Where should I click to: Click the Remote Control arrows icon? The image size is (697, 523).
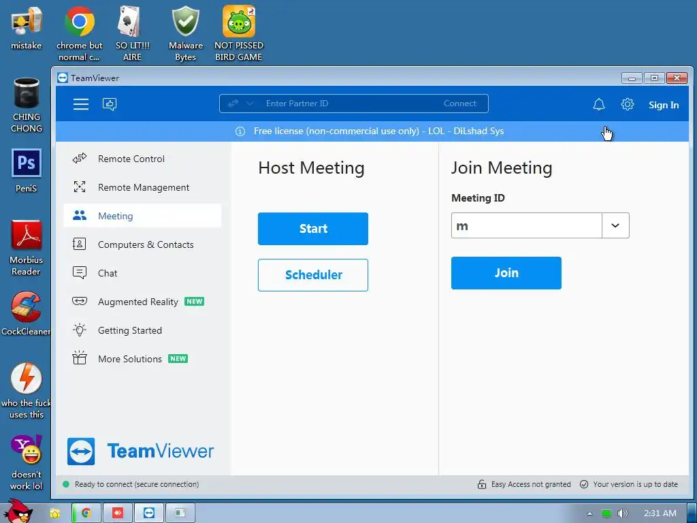point(80,158)
